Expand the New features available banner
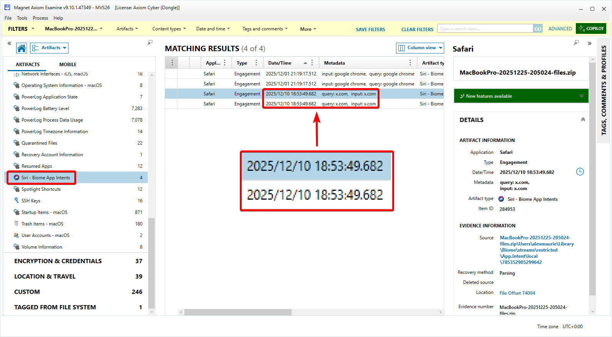This screenshot has height=337, width=612. [521, 96]
